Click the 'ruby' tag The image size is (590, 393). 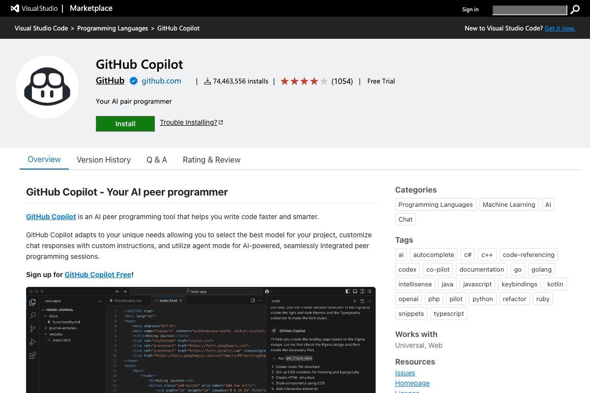point(543,299)
